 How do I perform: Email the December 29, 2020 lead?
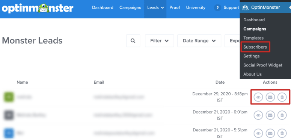[270, 97]
